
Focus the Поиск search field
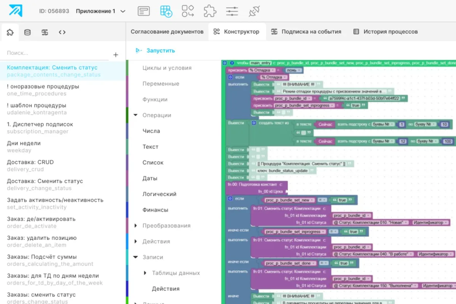[x=57, y=53]
